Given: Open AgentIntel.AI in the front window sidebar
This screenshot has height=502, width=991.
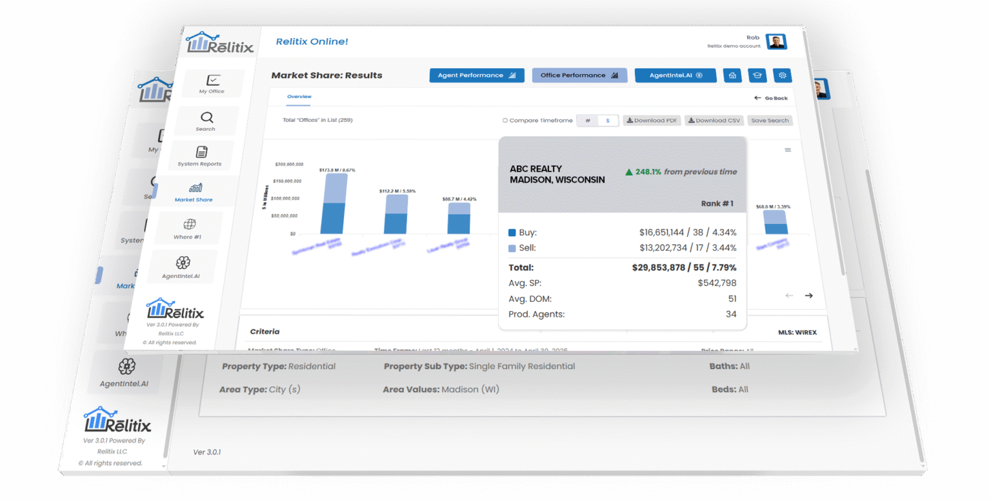Looking at the screenshot, I should point(181,267).
